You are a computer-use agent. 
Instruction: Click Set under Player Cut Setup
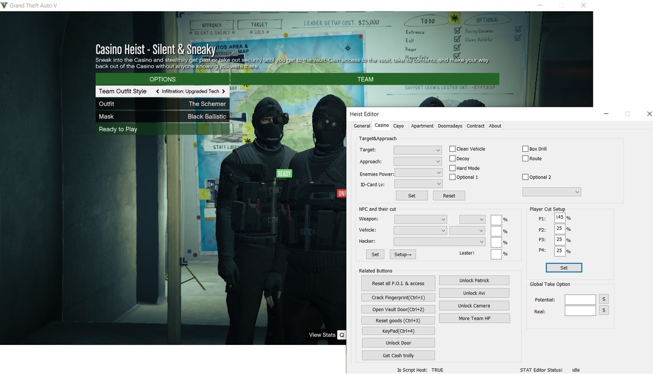coord(564,268)
